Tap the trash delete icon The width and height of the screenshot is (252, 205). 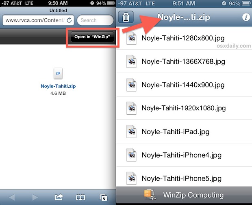pos(126,17)
